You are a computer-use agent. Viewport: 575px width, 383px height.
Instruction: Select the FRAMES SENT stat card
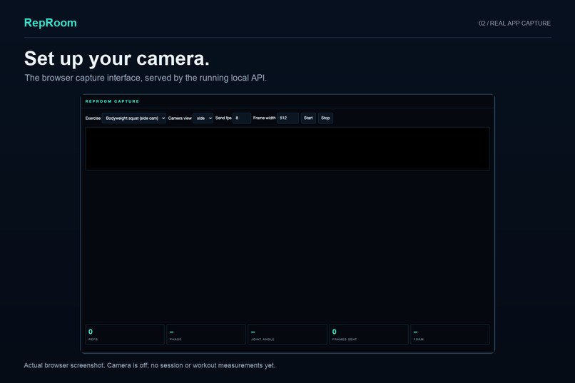point(369,335)
